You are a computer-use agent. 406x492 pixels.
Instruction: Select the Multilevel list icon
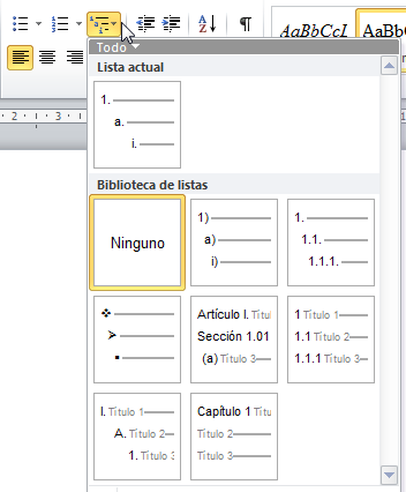point(101,23)
